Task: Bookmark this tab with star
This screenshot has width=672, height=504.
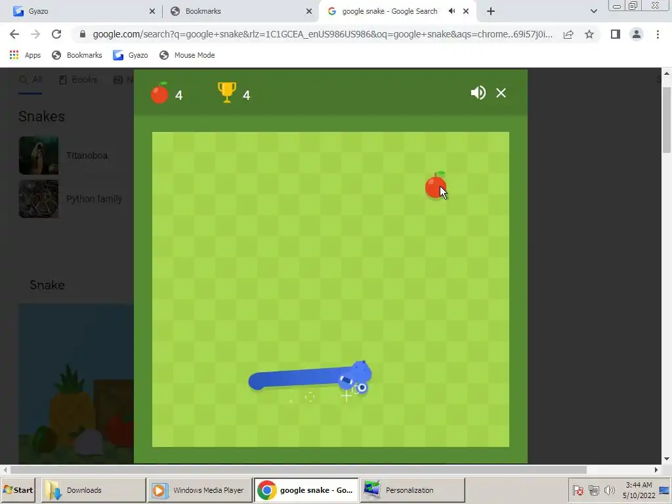Action: [589, 34]
